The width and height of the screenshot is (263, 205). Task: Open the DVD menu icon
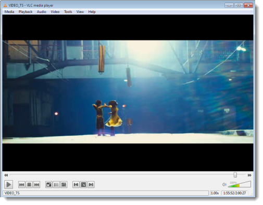(x=83, y=185)
